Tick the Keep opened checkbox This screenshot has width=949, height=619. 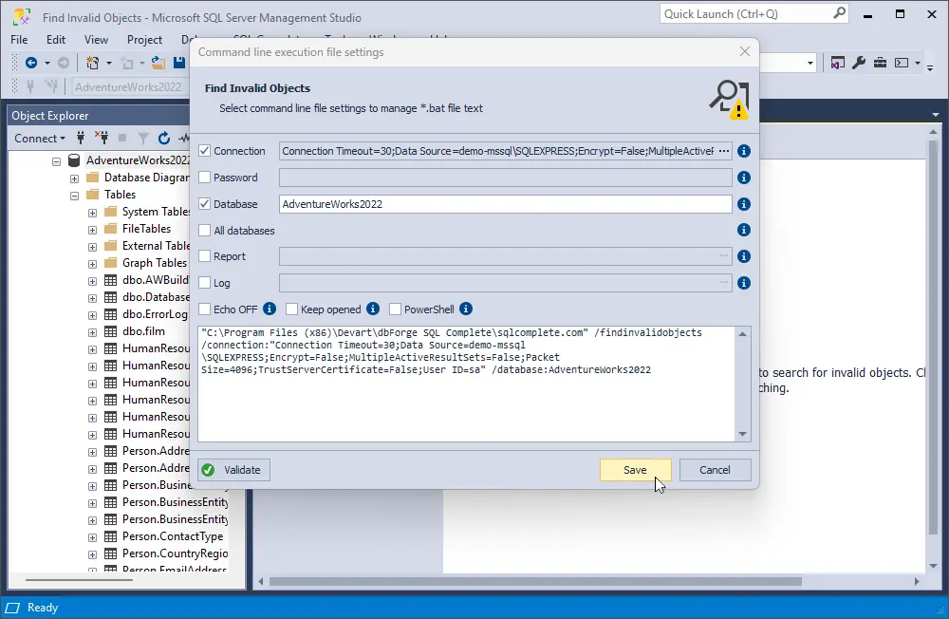[292, 309]
